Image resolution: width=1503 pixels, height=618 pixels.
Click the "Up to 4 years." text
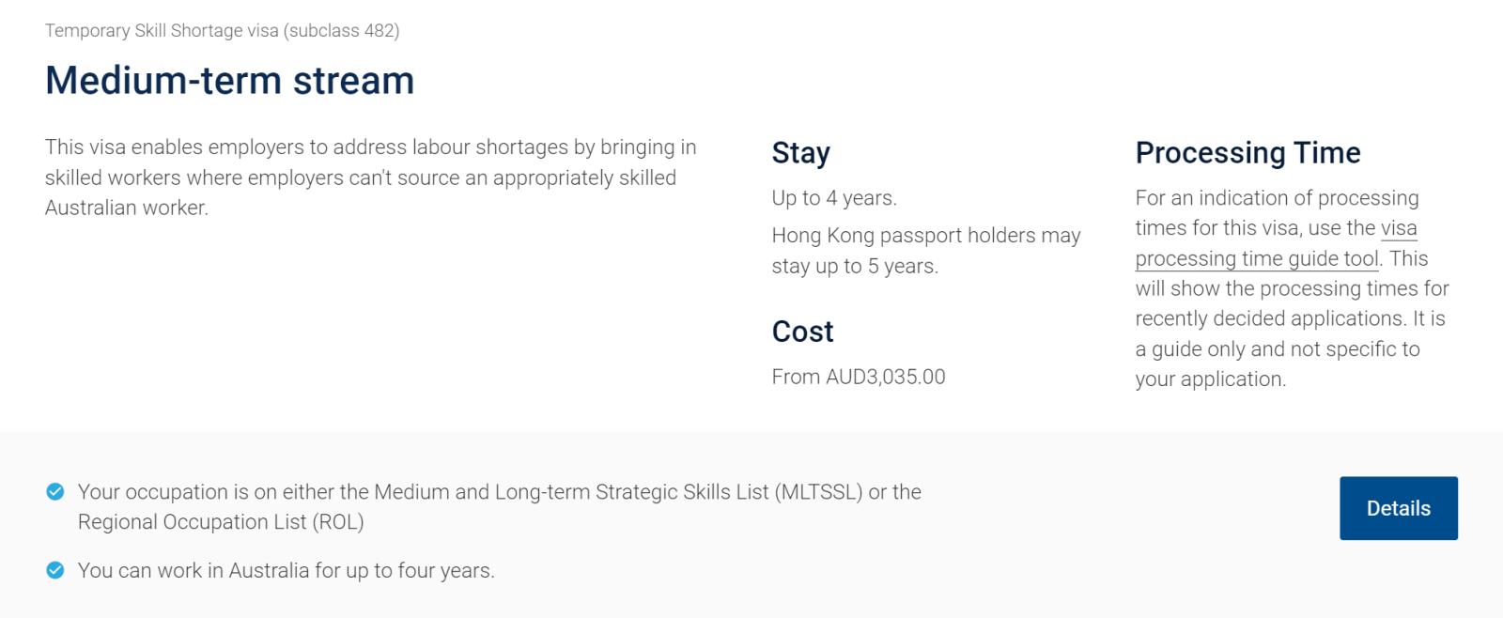coord(834,198)
